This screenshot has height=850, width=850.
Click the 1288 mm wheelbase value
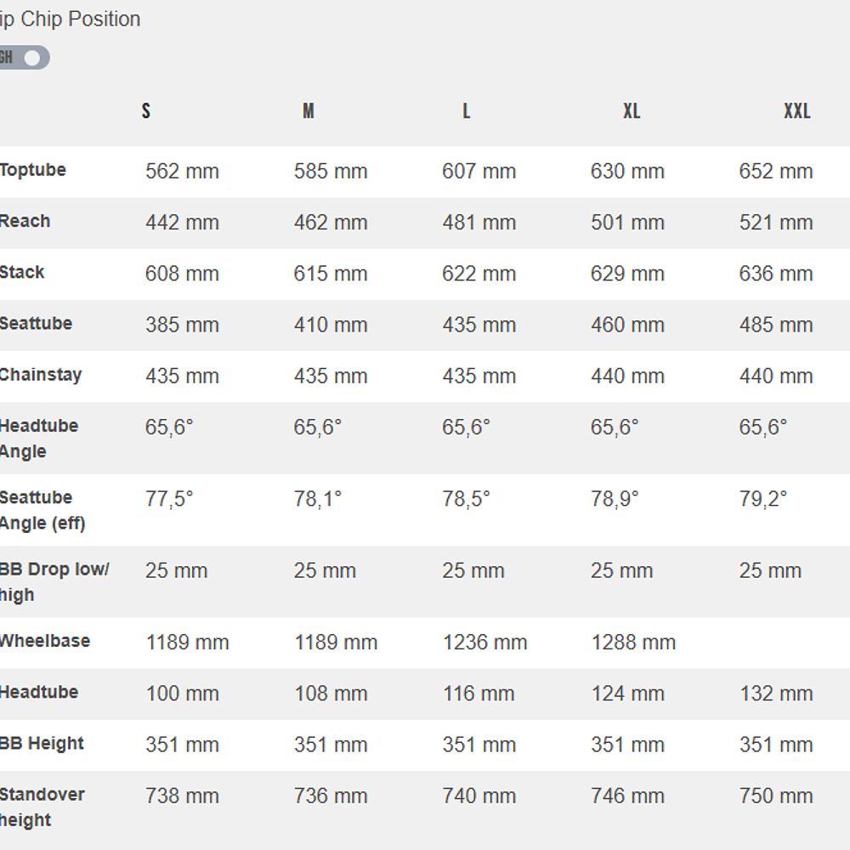click(x=633, y=643)
